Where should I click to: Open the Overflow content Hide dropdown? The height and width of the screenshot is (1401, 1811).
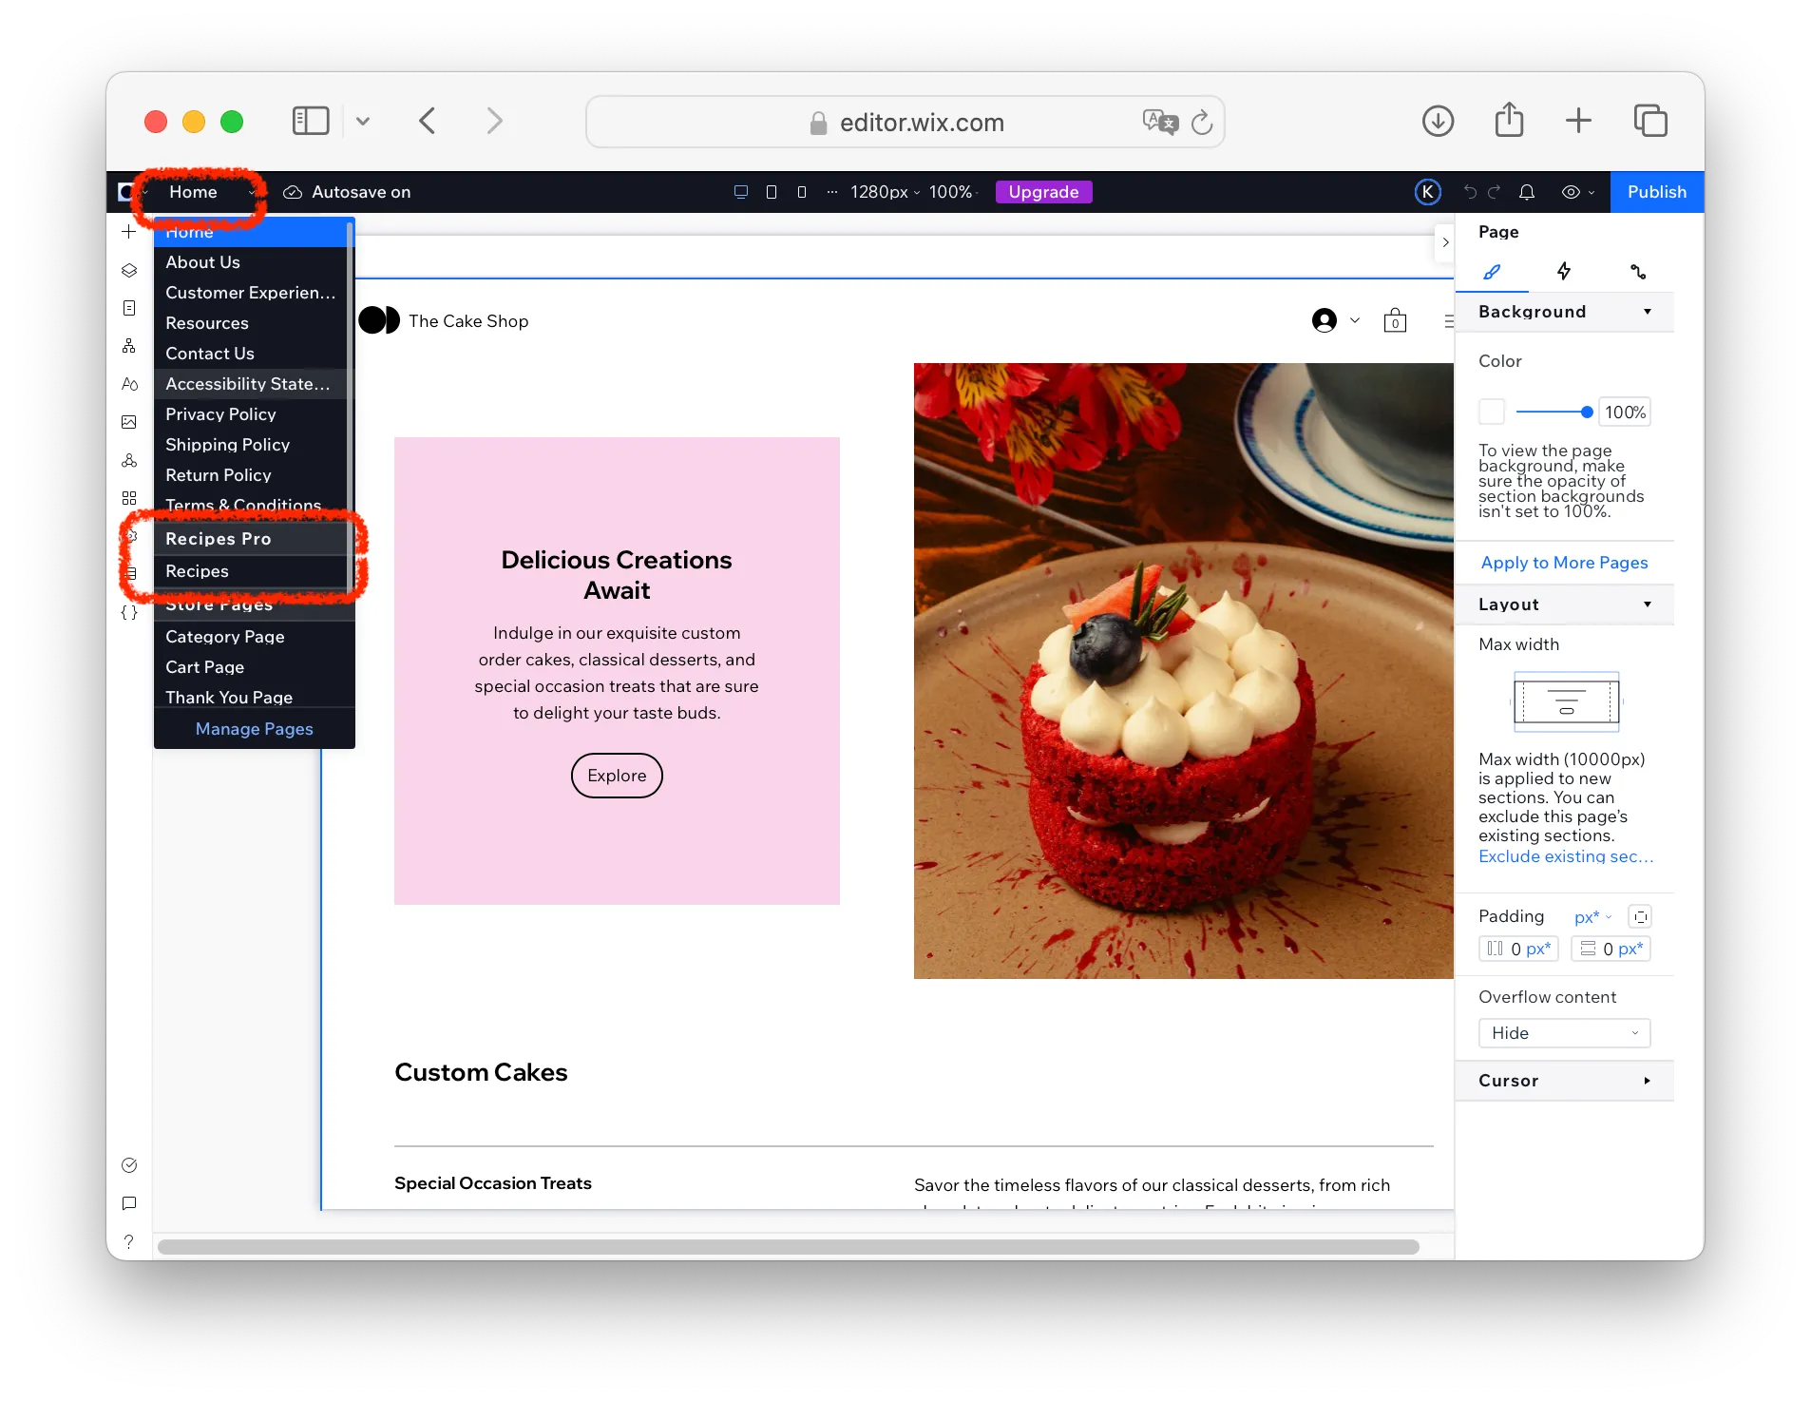click(x=1564, y=1033)
